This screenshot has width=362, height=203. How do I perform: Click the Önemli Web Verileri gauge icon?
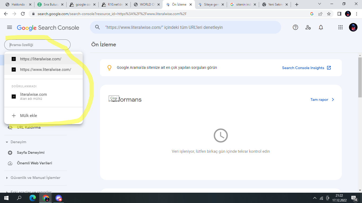click(x=10, y=163)
